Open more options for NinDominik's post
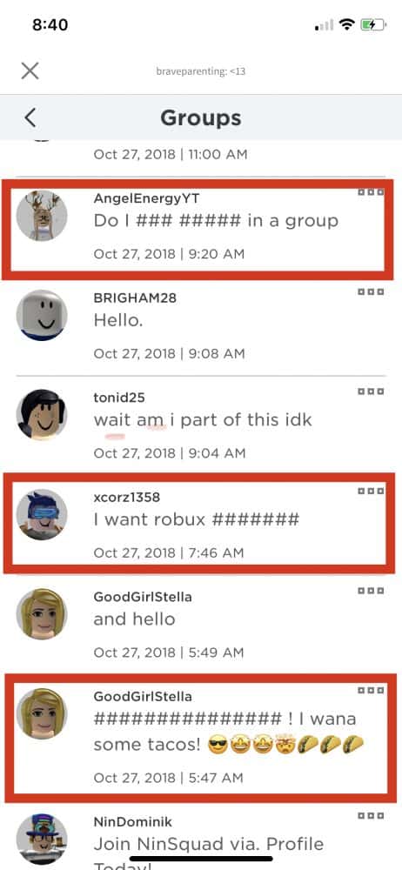402x870 pixels. click(x=371, y=816)
